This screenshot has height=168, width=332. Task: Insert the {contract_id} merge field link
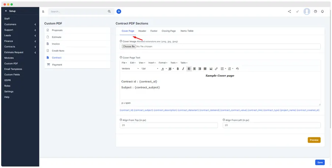coord(127,110)
